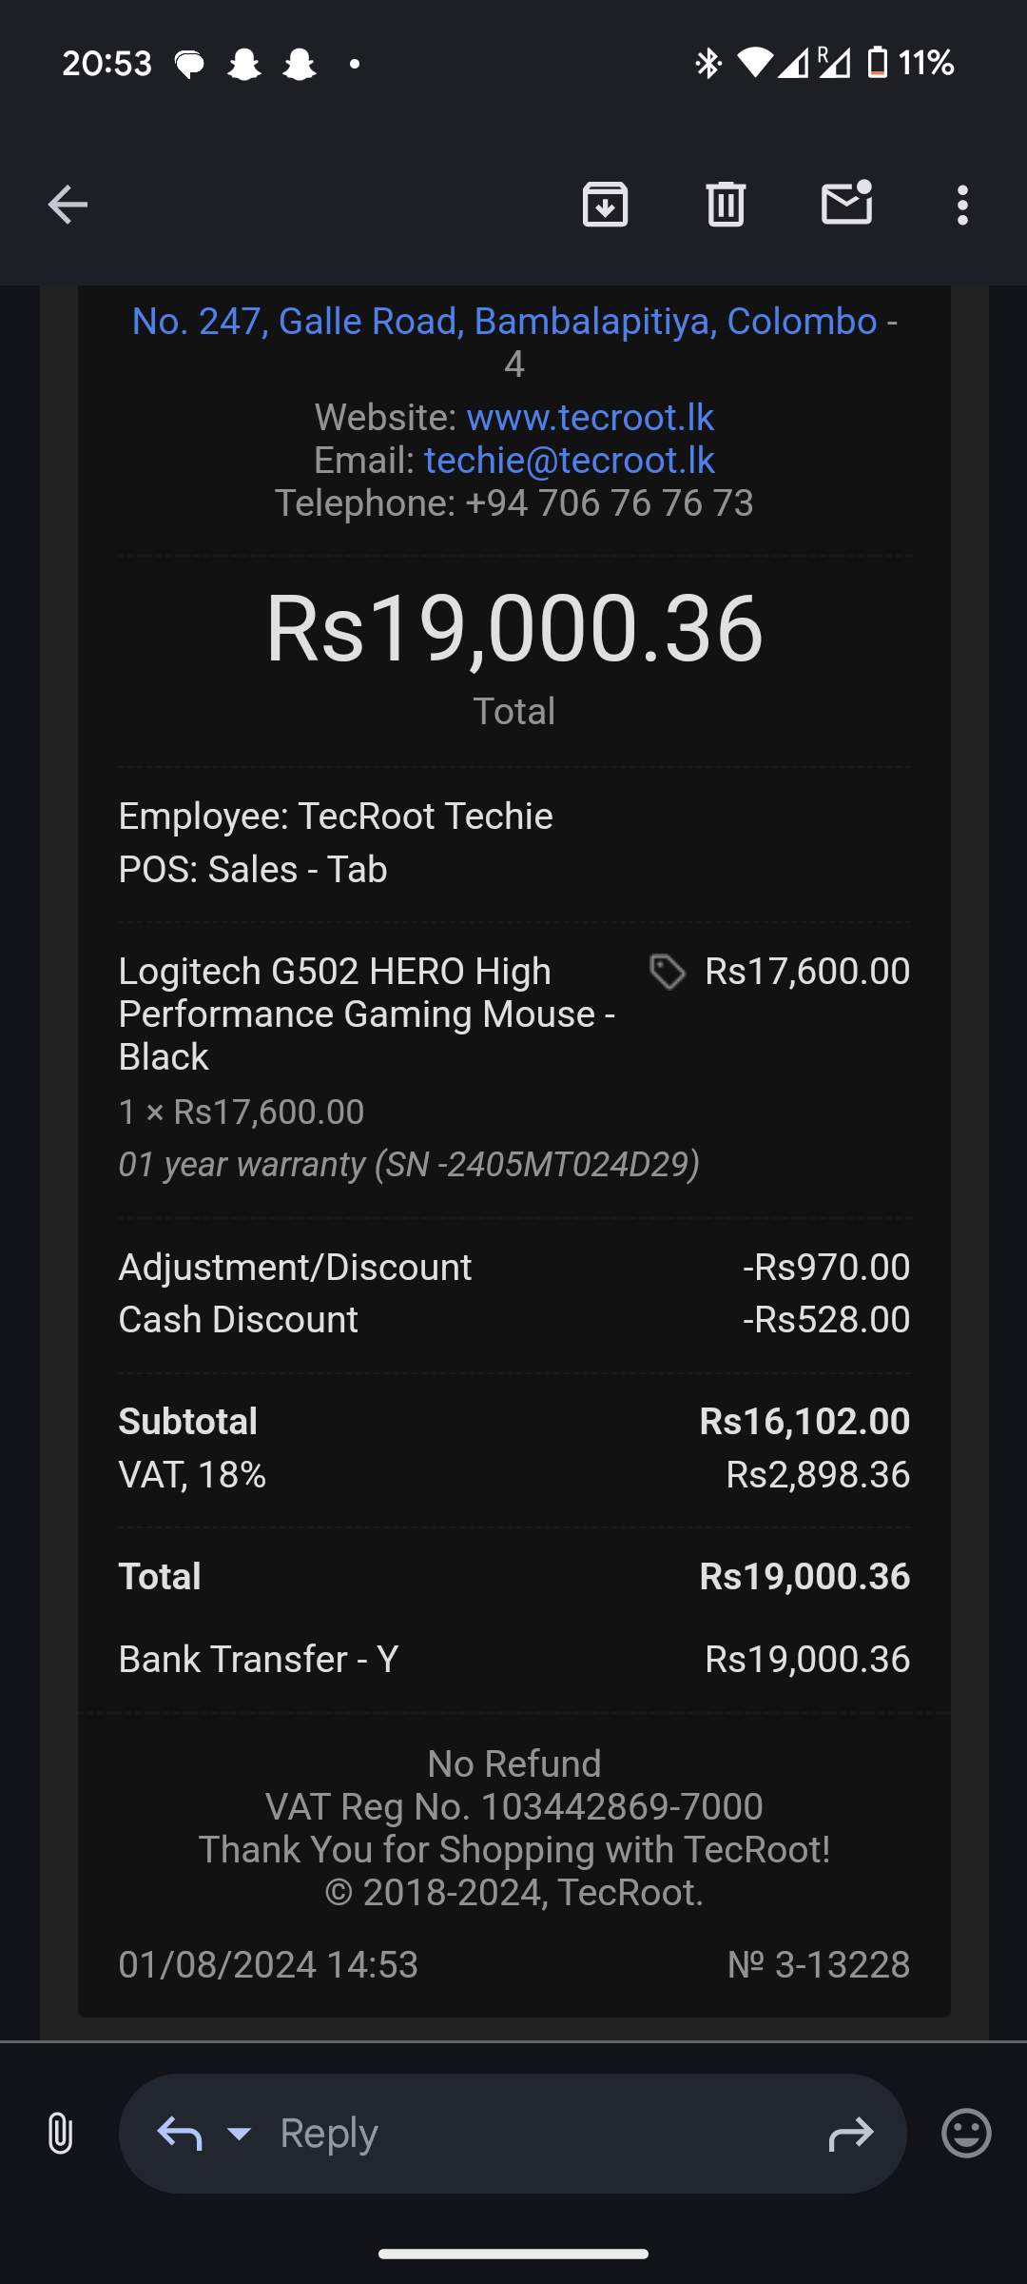Viewport: 1027px width, 2284px height.
Task: Tap the forward arrow icon
Action: (x=850, y=2134)
